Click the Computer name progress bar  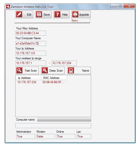tap(64, 120)
